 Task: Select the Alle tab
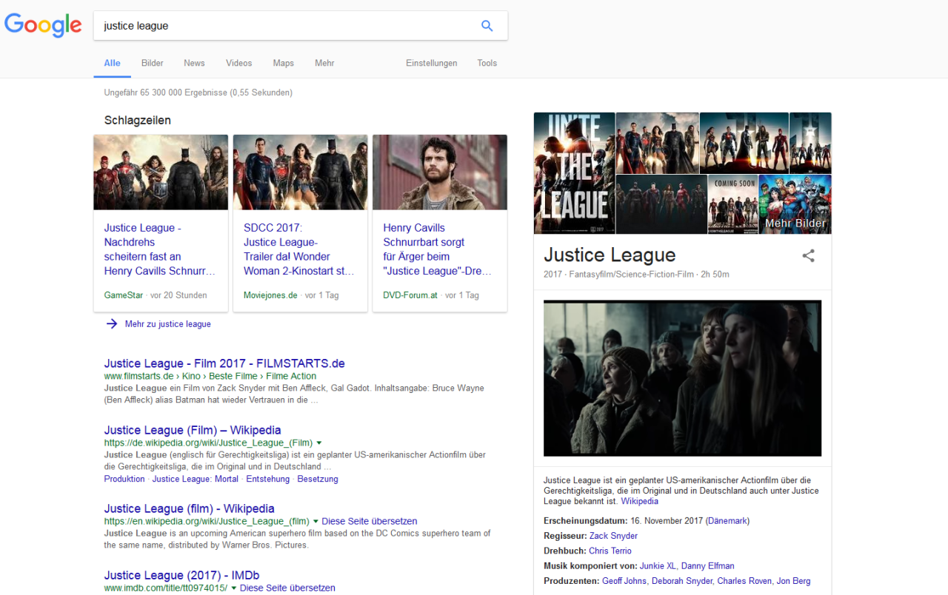(113, 64)
